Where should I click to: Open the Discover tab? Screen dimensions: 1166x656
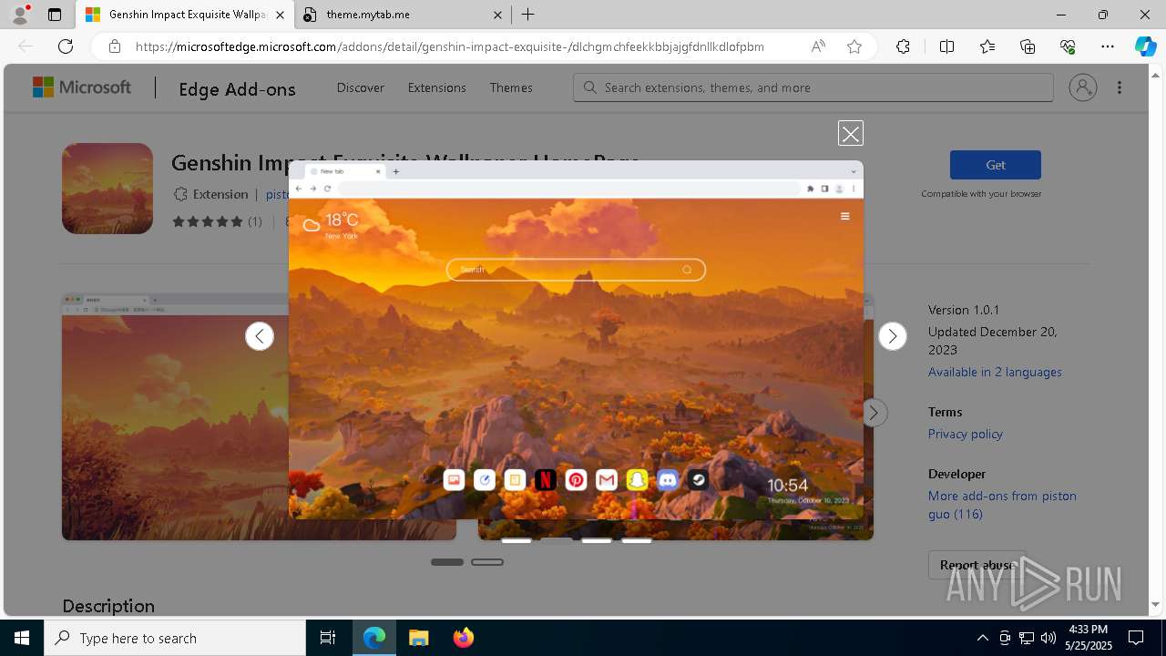click(361, 87)
